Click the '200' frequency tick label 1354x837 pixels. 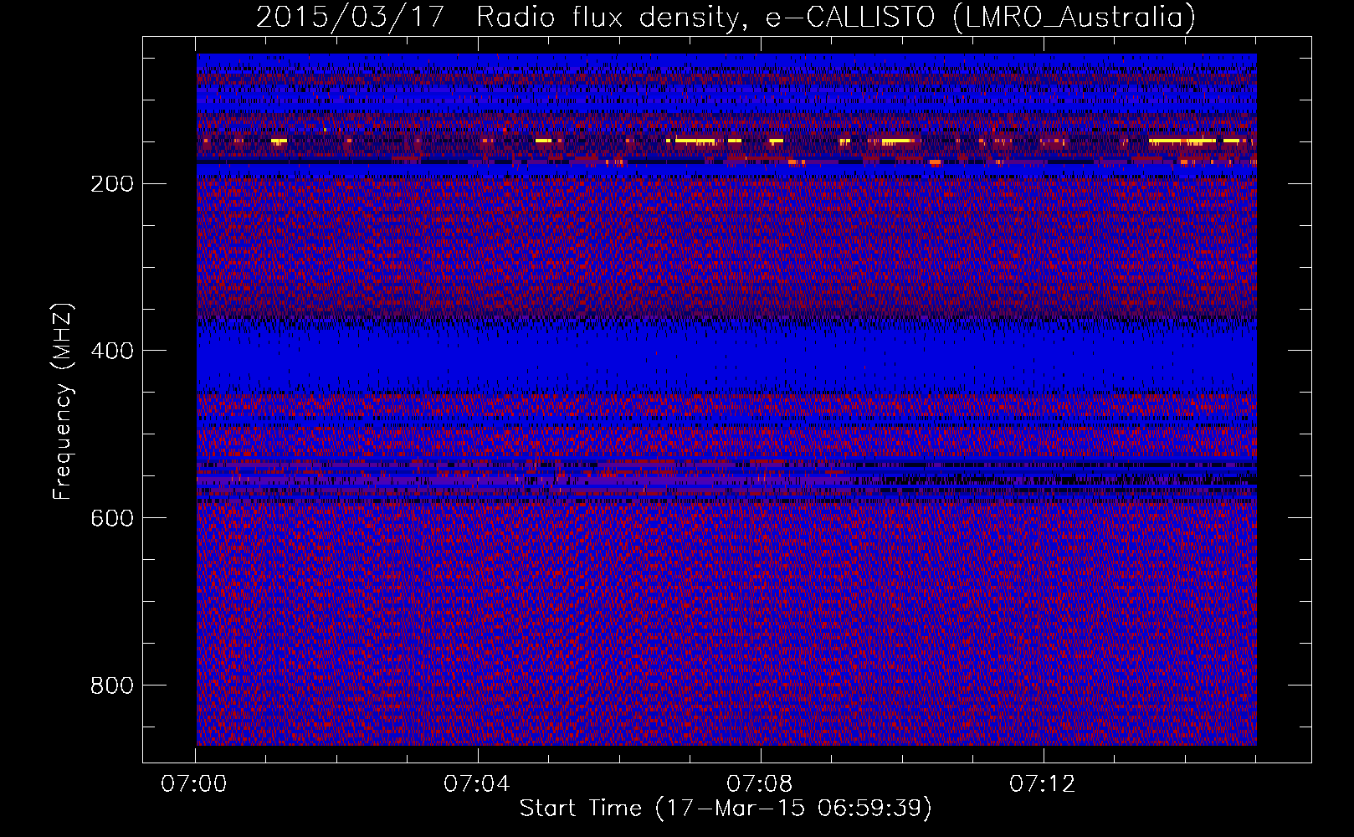pos(110,183)
